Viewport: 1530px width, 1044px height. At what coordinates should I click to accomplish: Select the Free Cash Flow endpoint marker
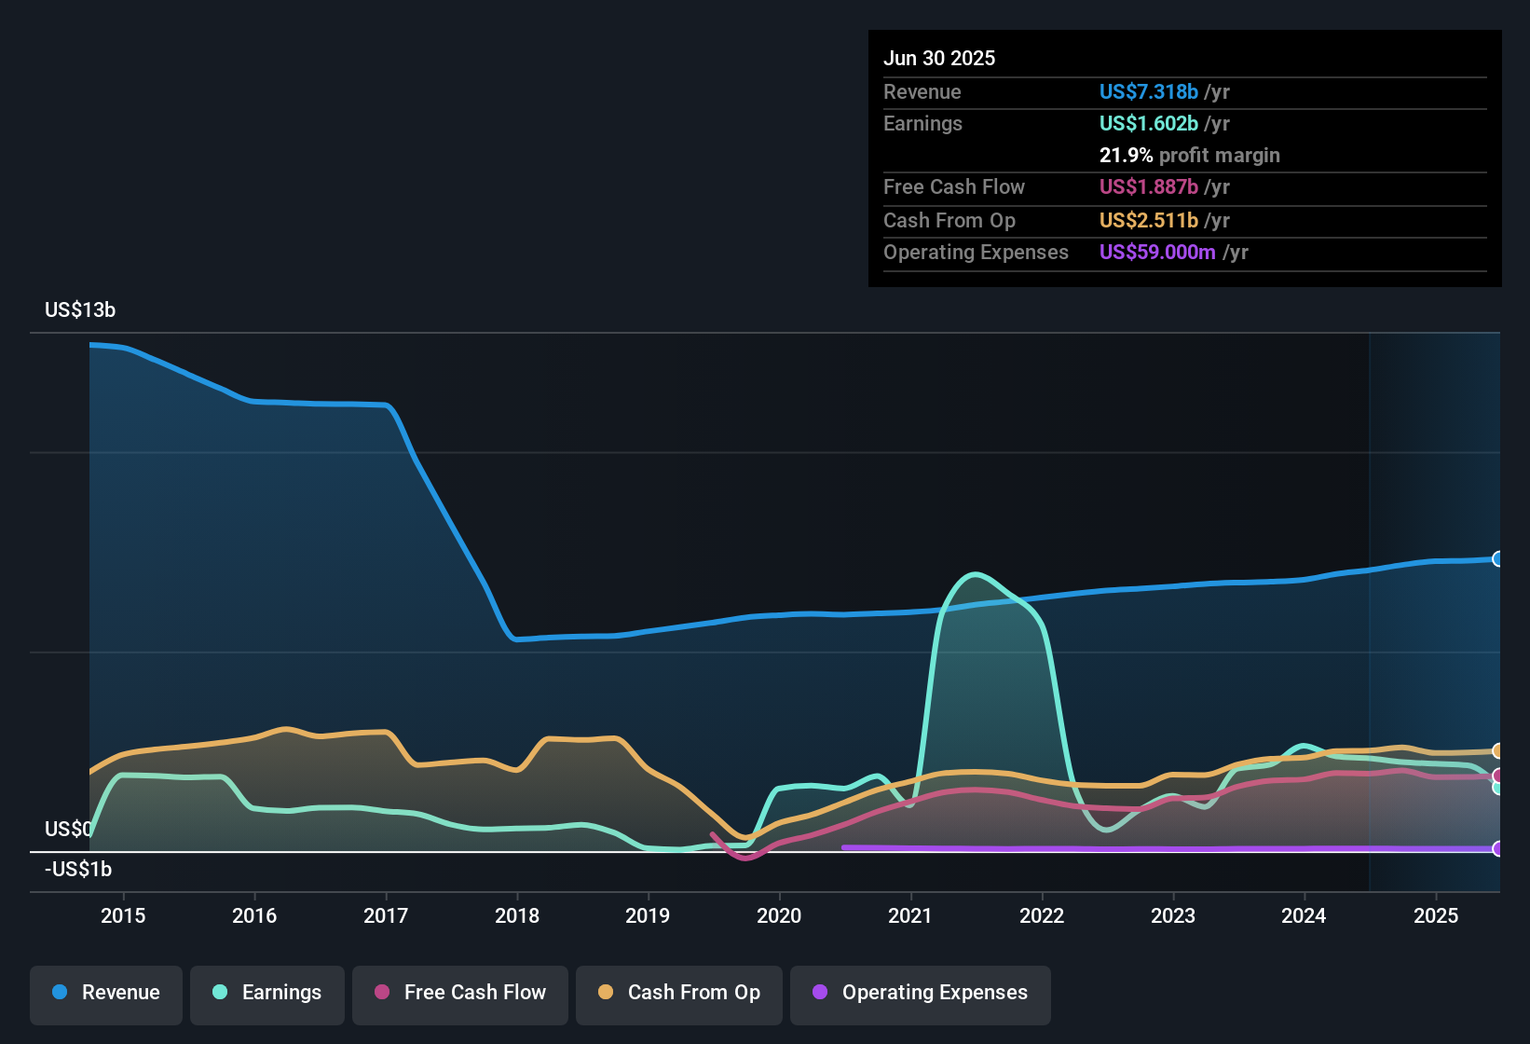[x=1497, y=776]
